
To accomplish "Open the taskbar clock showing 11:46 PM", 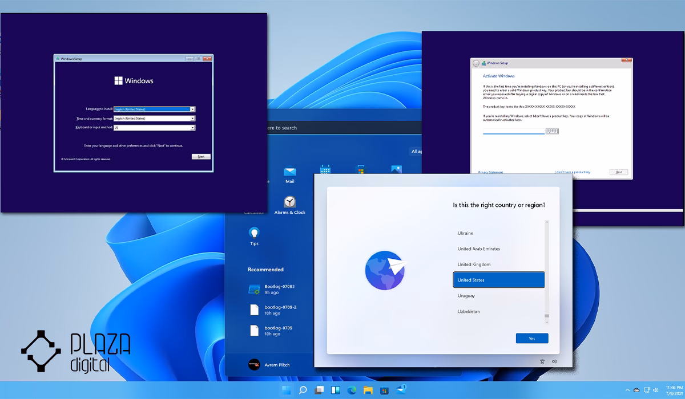I will click(x=675, y=390).
